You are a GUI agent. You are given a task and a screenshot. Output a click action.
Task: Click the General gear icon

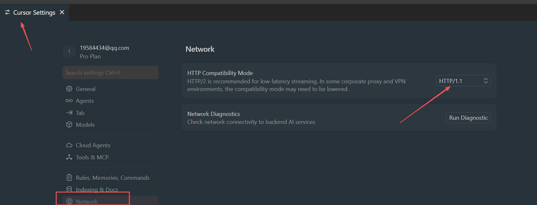pos(69,89)
